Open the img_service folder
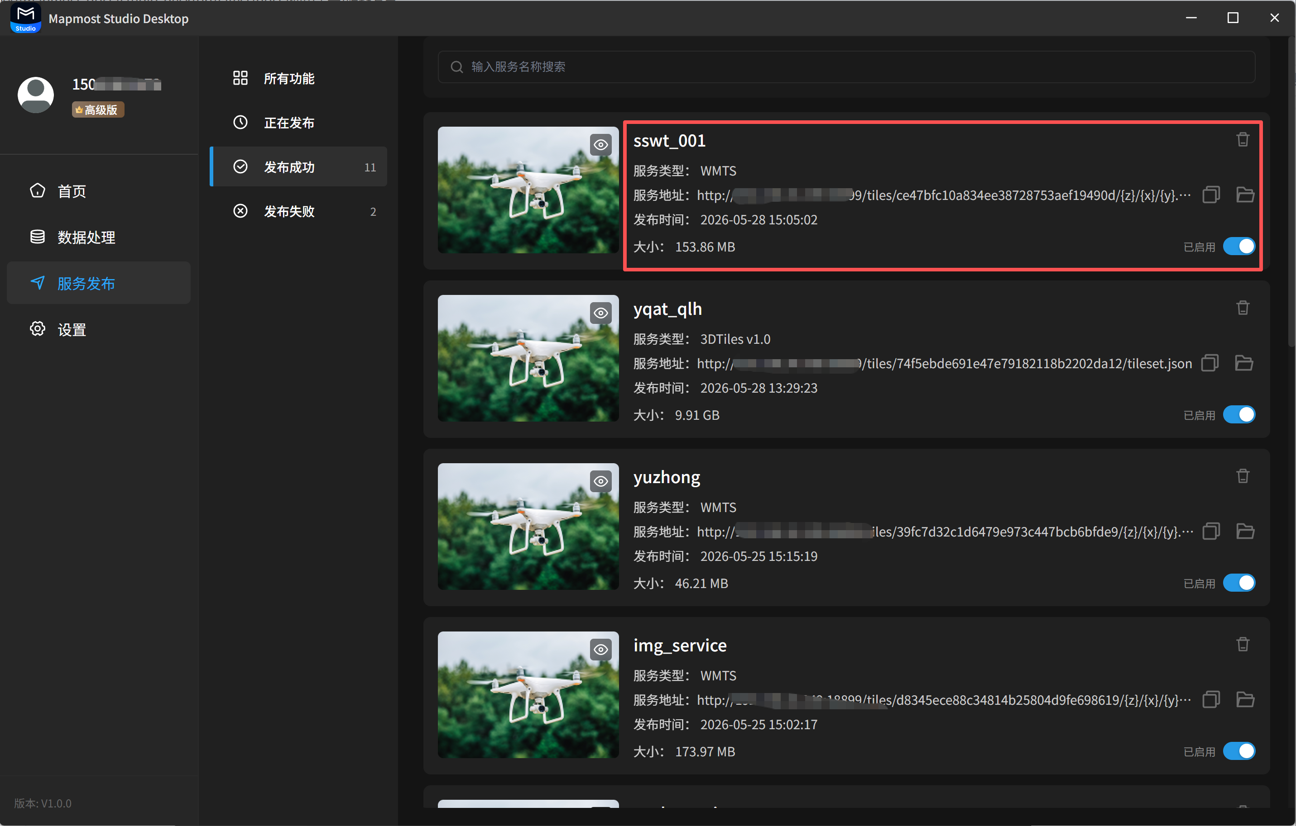 pyautogui.click(x=1245, y=700)
